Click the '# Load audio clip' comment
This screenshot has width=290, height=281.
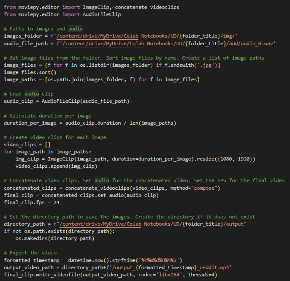tap(29, 94)
